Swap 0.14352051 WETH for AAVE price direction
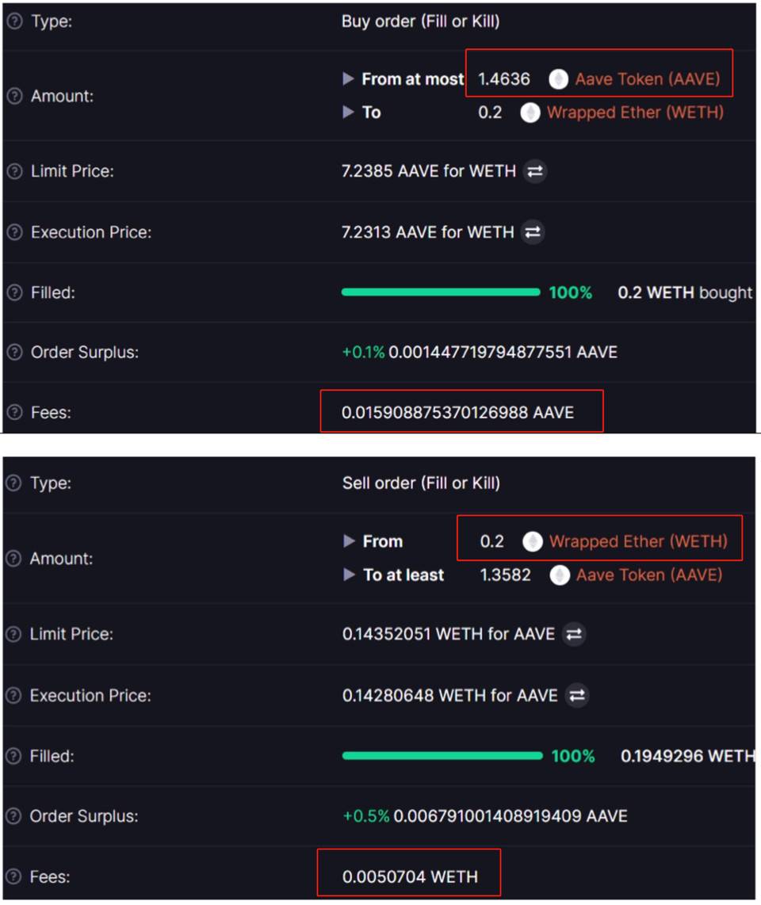This screenshot has width=761, height=905. pos(574,634)
